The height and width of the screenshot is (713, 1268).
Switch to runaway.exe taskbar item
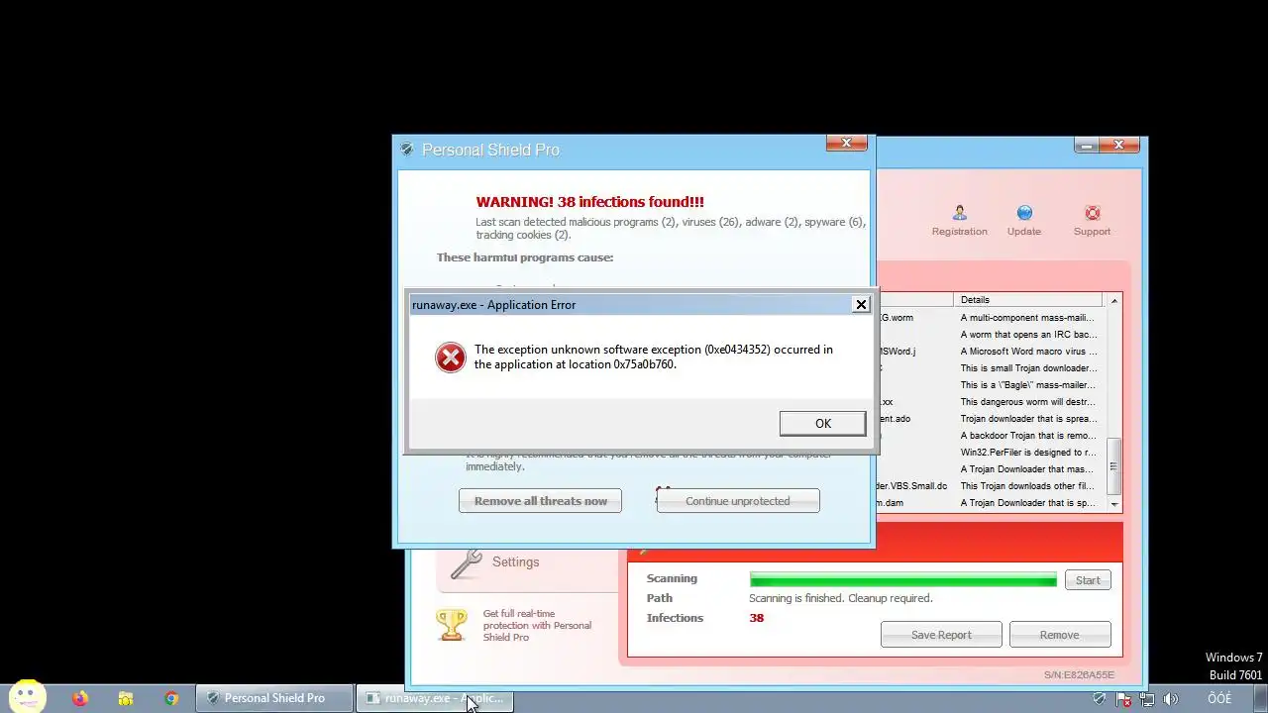[x=434, y=698]
